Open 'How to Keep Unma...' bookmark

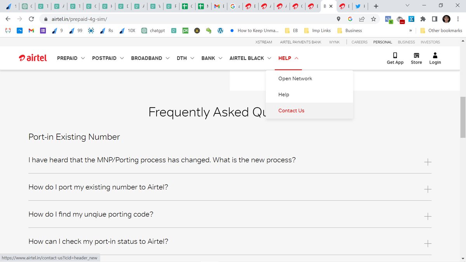coord(254,30)
